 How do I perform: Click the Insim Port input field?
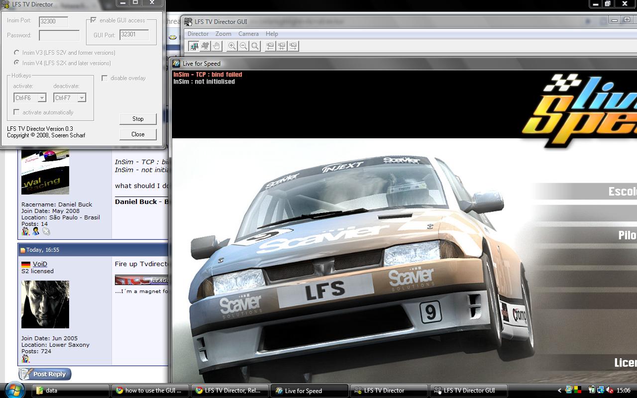pyautogui.click(x=54, y=21)
